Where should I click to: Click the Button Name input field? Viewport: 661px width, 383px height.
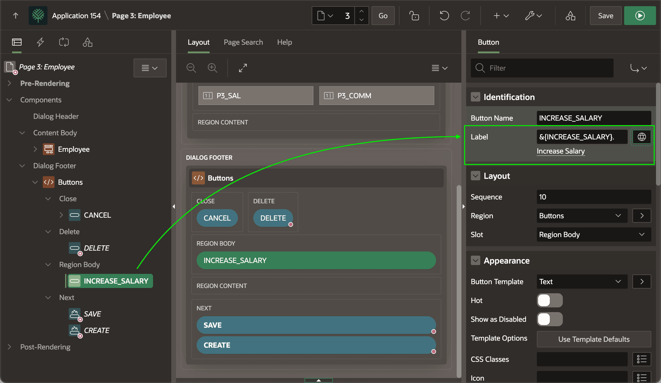pos(594,118)
